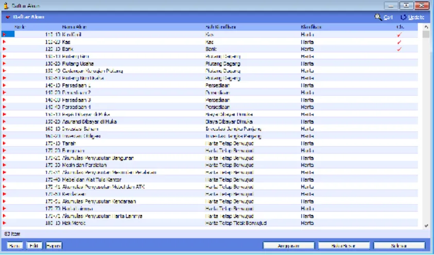Click red arrow of Akumulasi Penyusutan Kendaraan row
This screenshot has width=434, height=255.
(4, 201)
